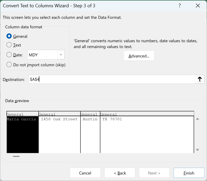207x181 pixels.
Task: Click the horizontal scrollbar thumb under preview
Action: (x=16, y=156)
